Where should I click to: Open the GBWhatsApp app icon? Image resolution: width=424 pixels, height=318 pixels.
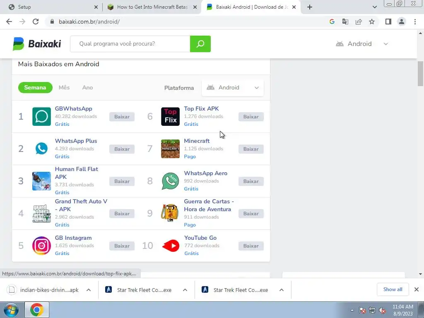pos(41,116)
